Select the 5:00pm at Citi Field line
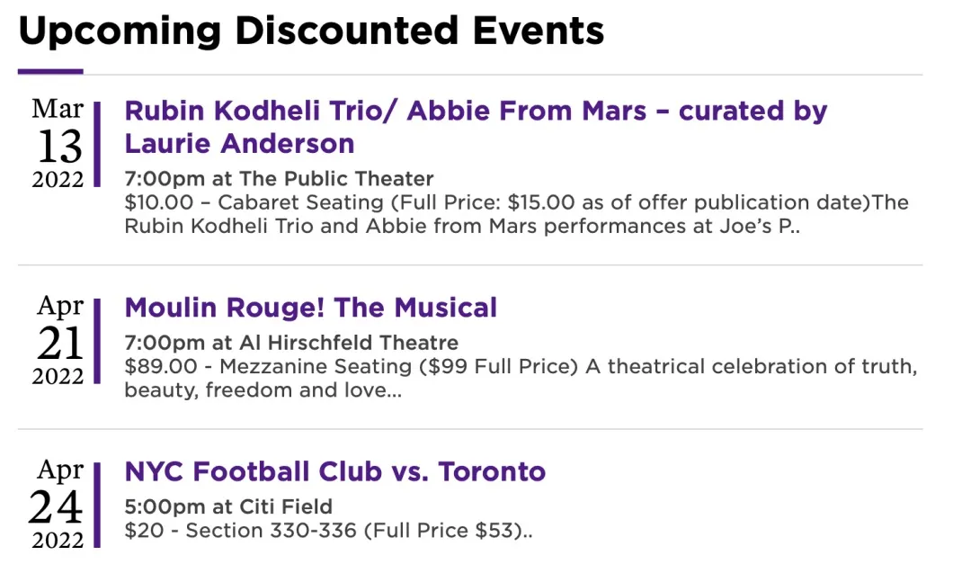The height and width of the screenshot is (564, 971). tap(228, 506)
